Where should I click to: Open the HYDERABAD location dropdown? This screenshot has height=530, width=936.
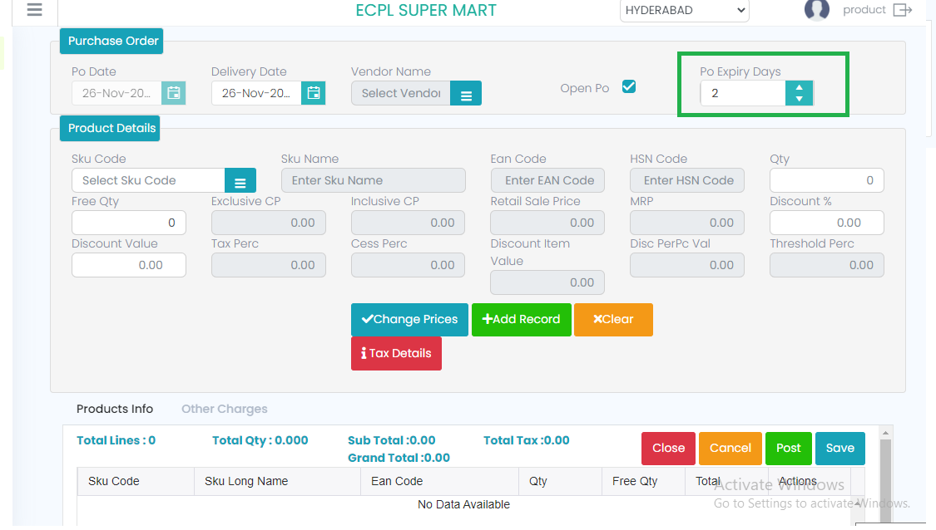pos(685,10)
